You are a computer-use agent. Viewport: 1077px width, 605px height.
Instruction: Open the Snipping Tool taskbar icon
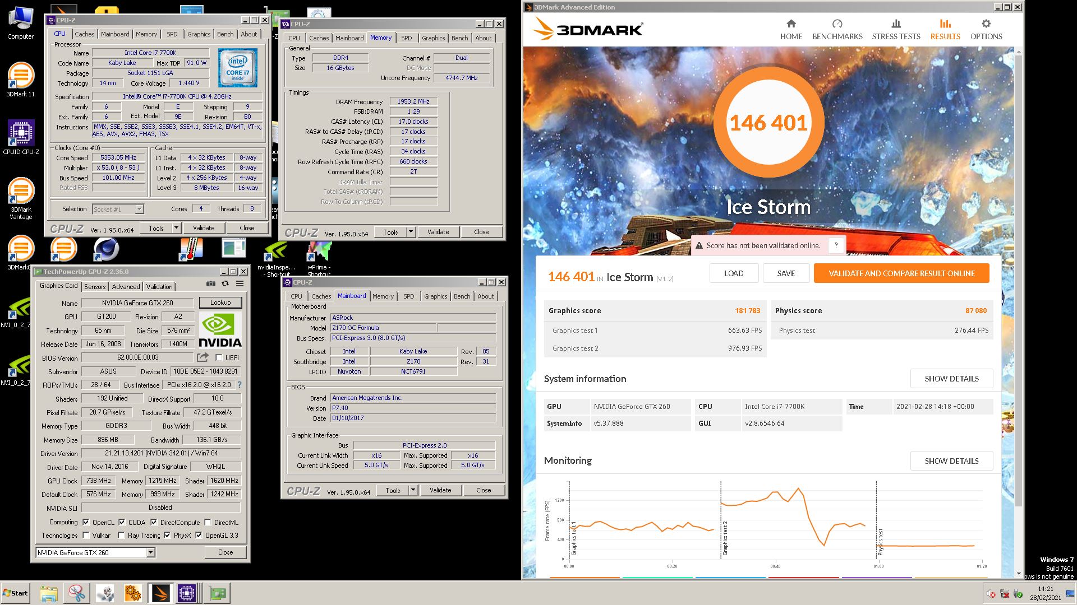77,593
